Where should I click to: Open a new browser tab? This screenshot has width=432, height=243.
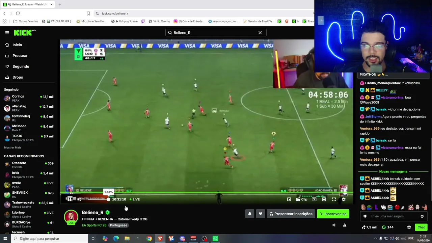tap(60, 4)
